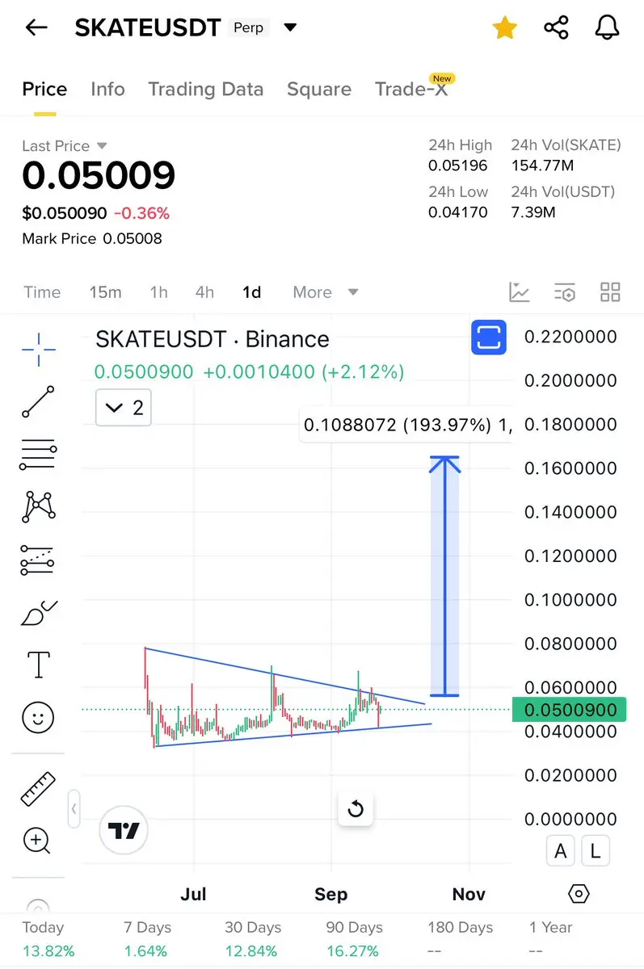Open the Trading Data tab
This screenshot has height=969, width=644.
(x=206, y=89)
